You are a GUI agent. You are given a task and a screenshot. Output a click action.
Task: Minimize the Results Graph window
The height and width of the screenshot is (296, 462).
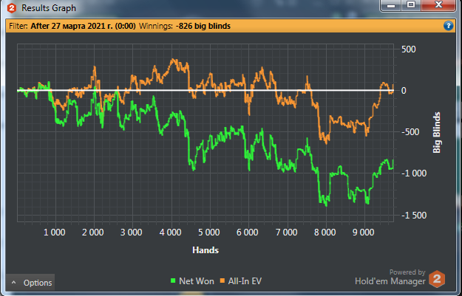[x=391, y=5]
